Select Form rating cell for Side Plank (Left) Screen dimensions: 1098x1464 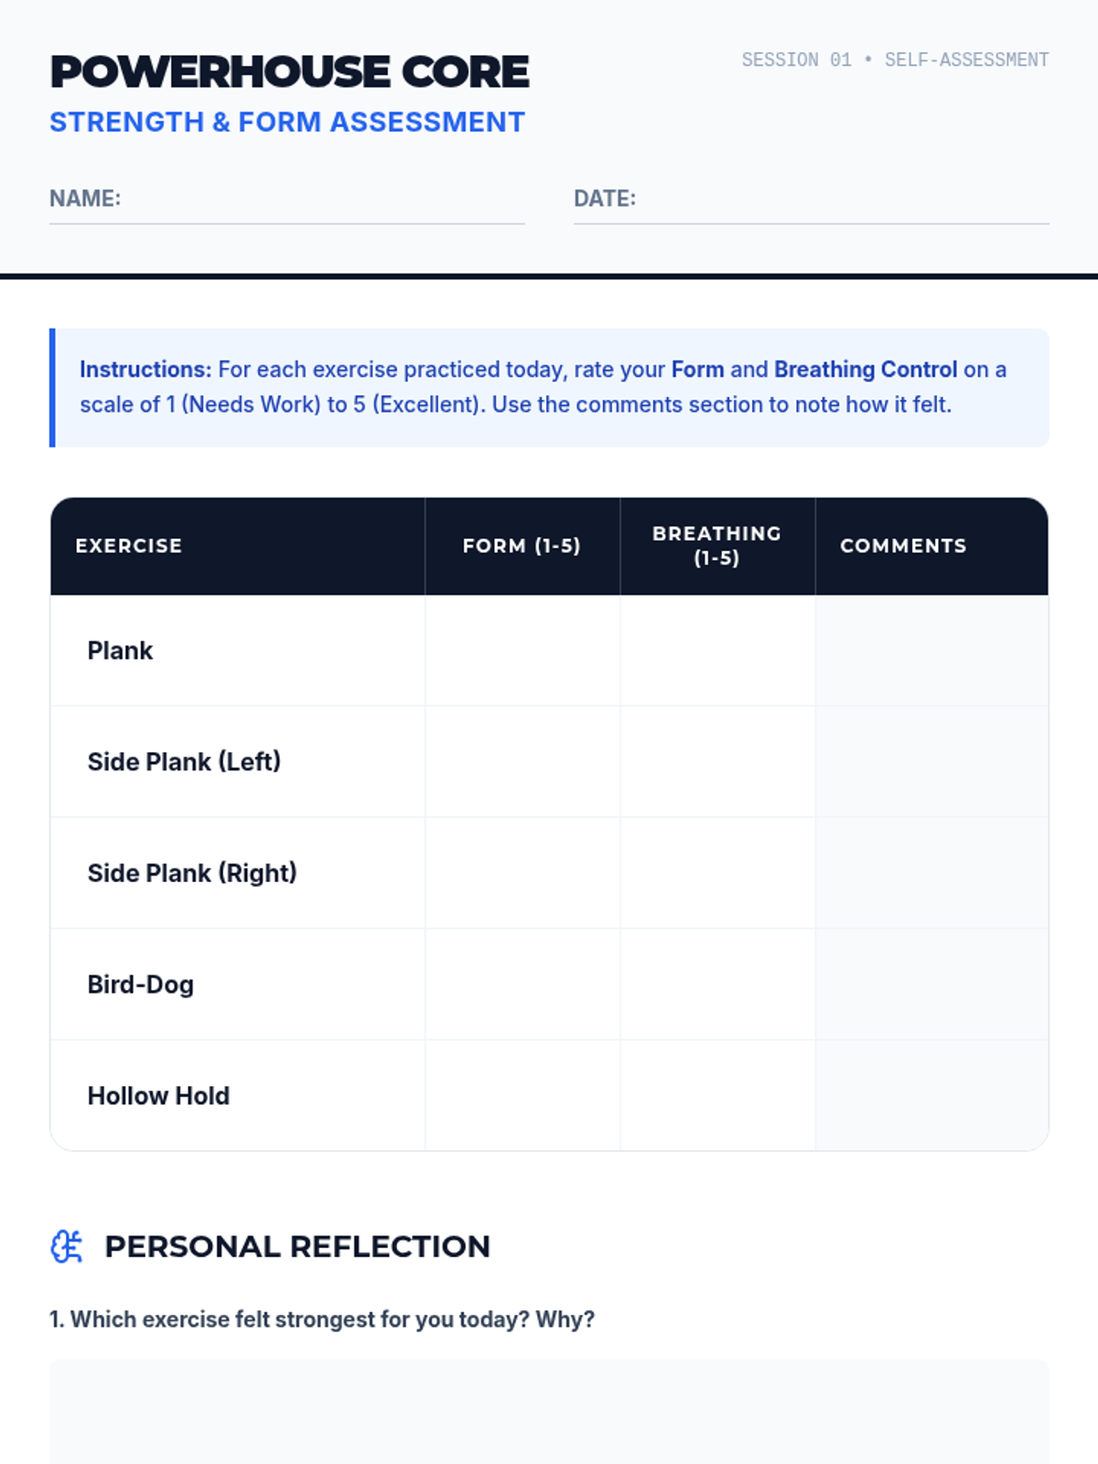[522, 761]
